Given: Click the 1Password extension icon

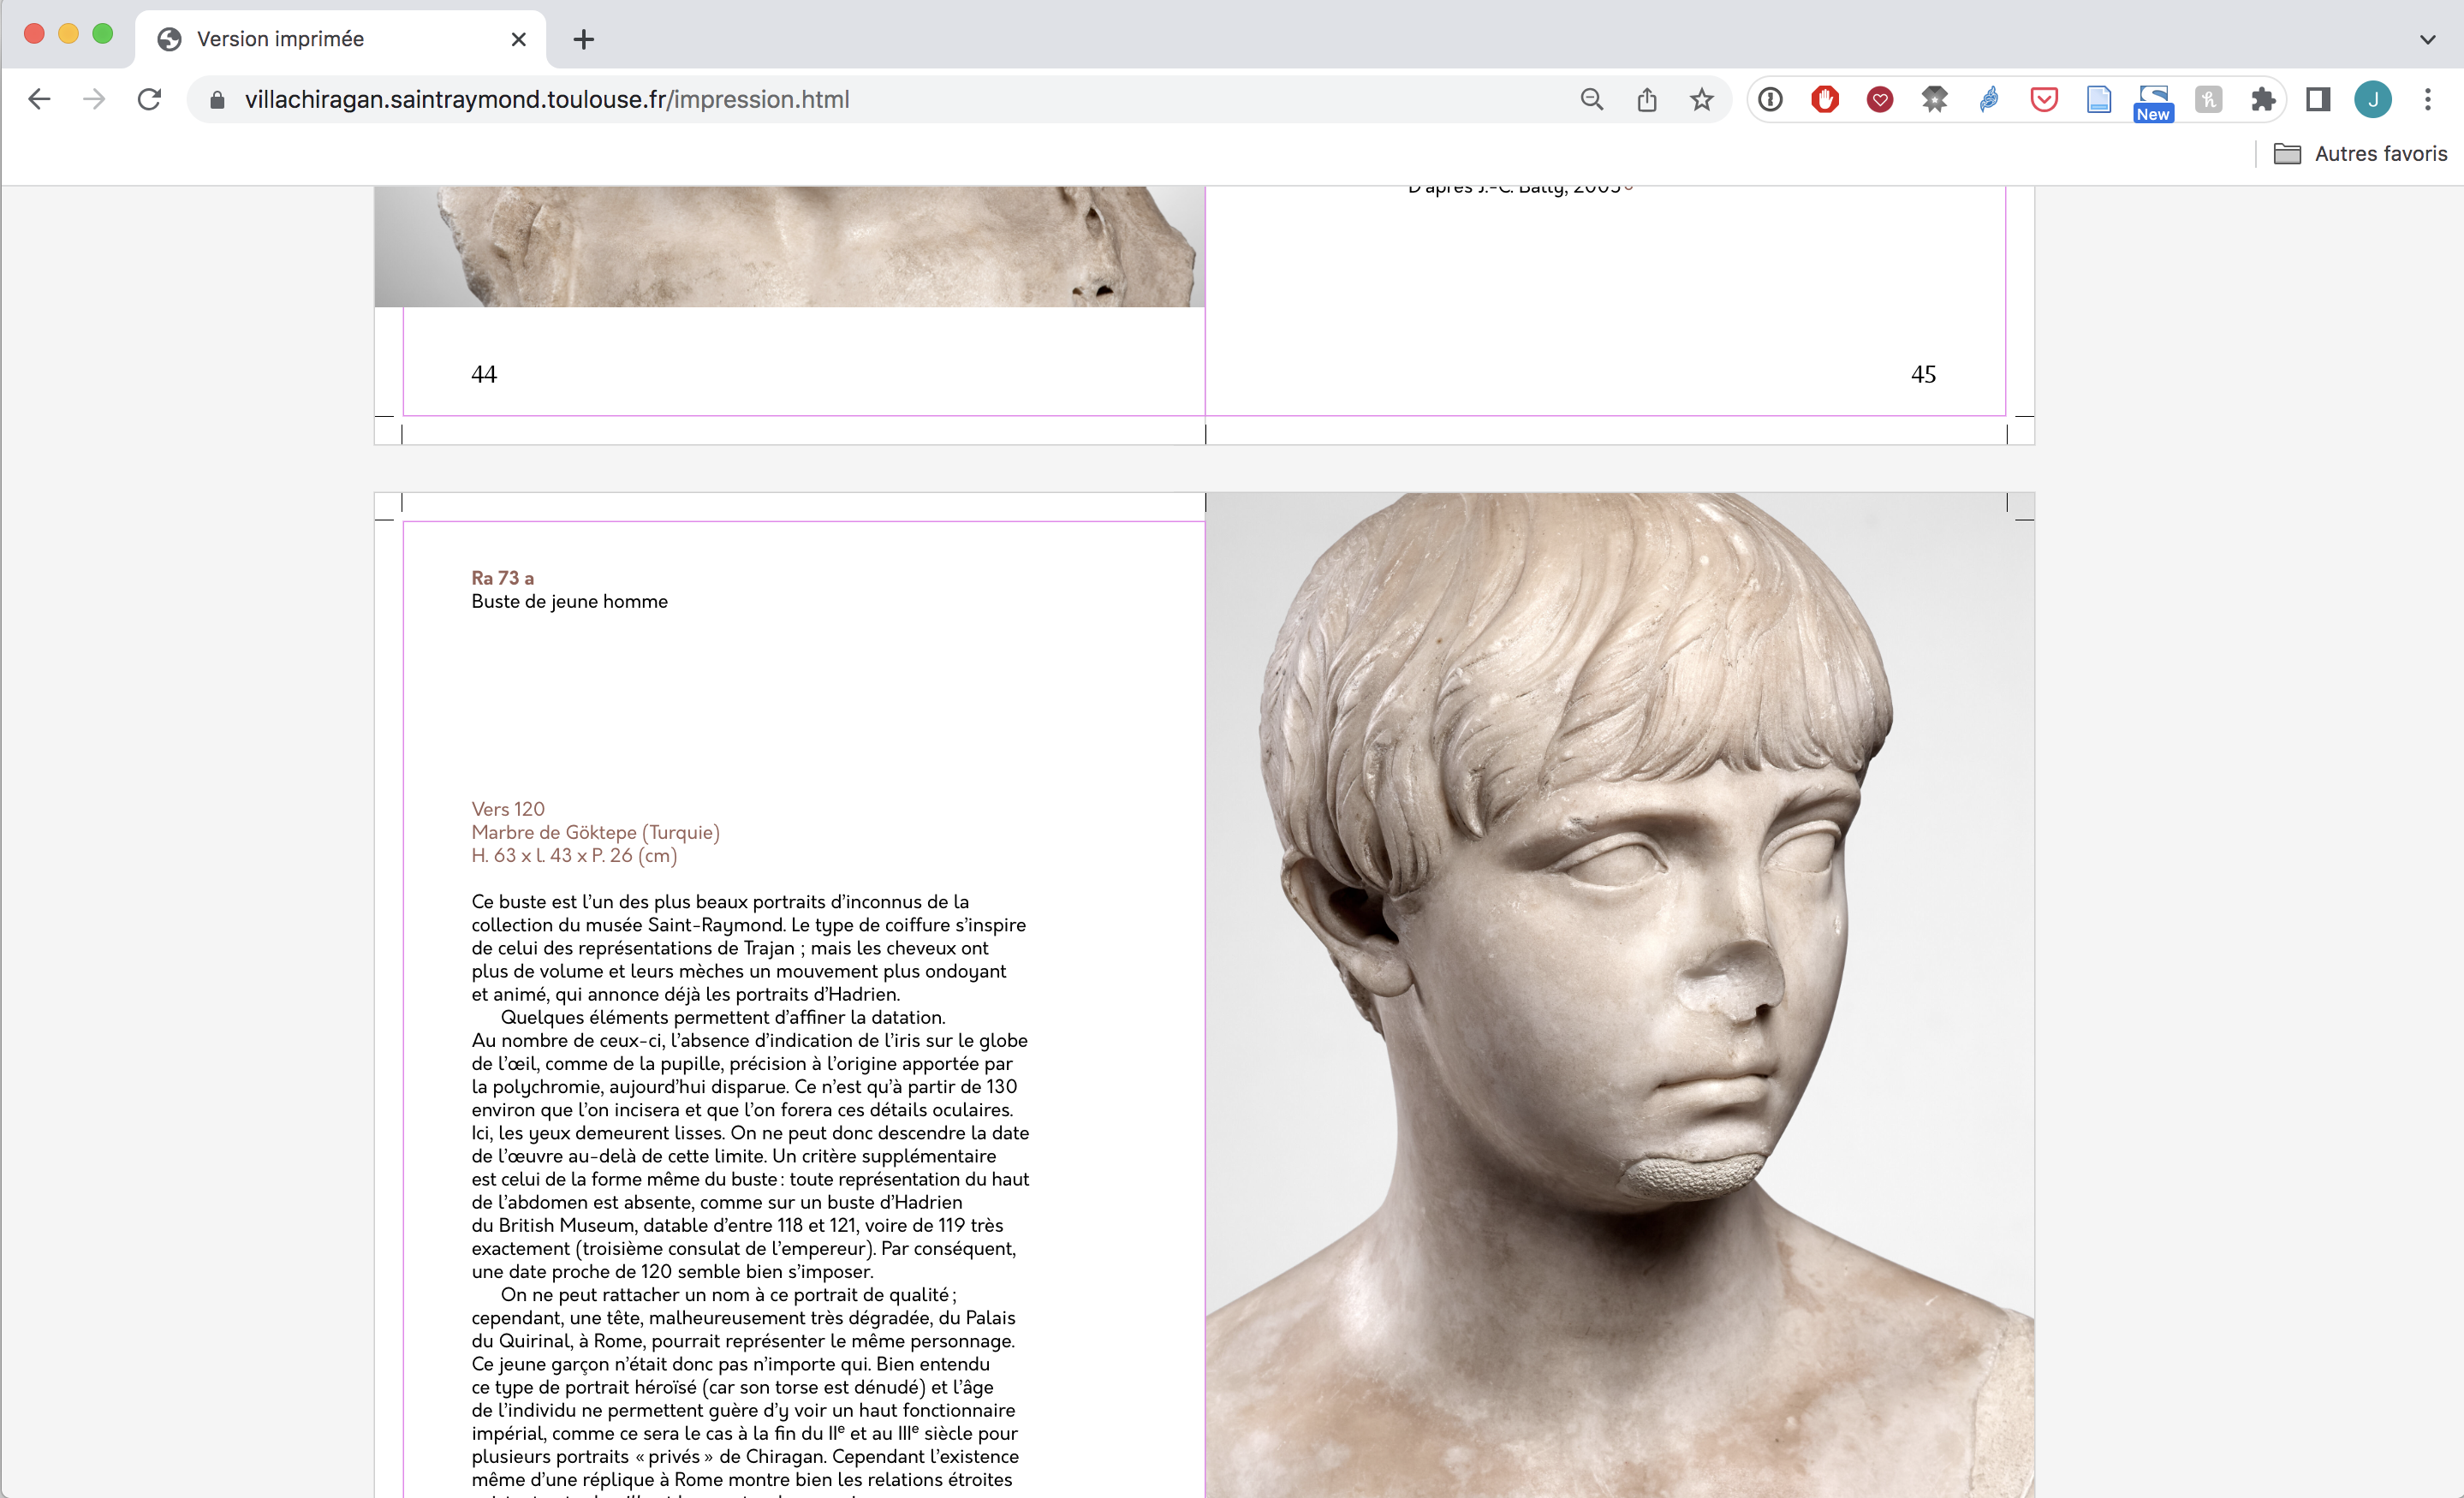Looking at the screenshot, I should coord(1770,99).
